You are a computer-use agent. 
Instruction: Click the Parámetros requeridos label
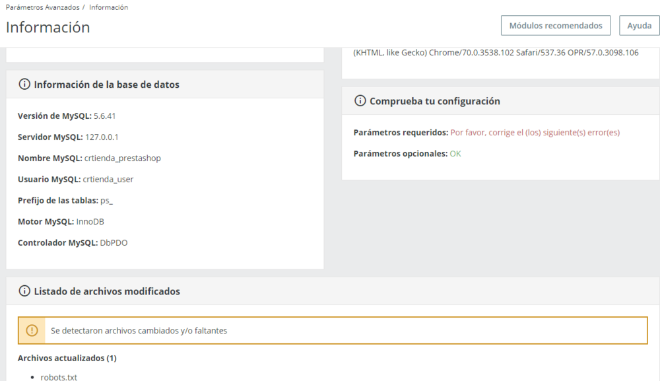coord(399,132)
